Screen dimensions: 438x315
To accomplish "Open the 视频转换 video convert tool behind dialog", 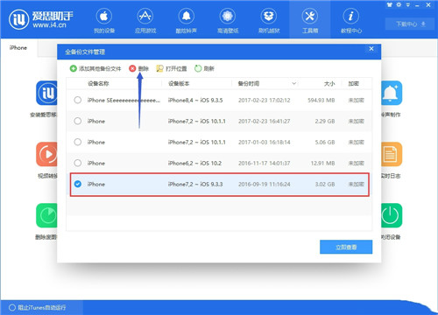I will [x=46, y=160].
